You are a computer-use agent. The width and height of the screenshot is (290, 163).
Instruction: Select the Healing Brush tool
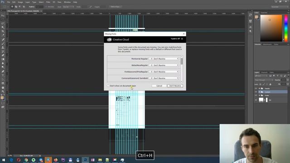point(3,39)
